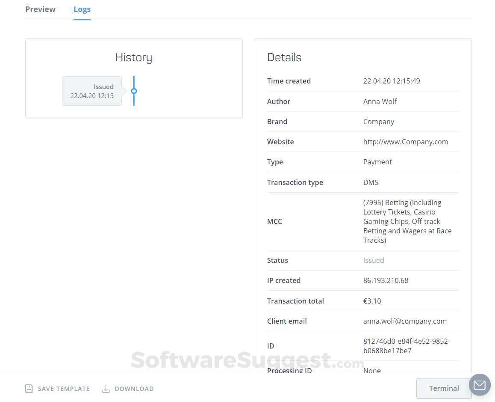Click the Terminal button
The width and height of the screenshot is (495, 402).
444,388
